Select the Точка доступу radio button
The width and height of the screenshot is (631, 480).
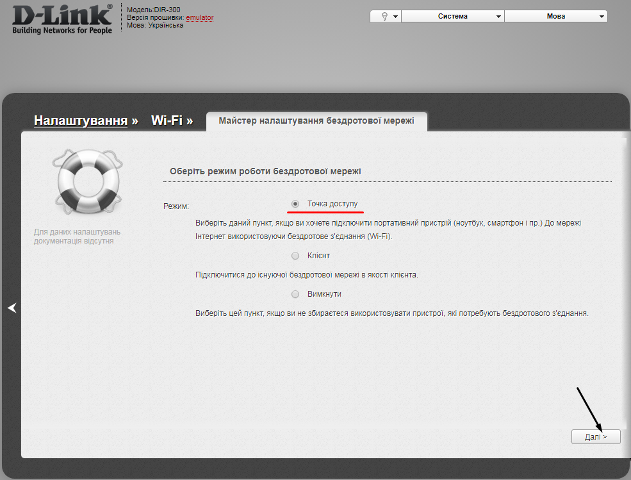coord(295,204)
